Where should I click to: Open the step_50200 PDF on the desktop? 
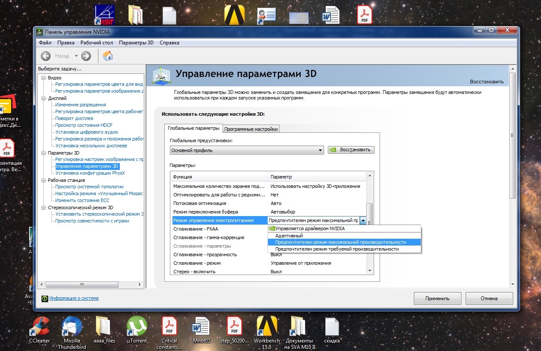pos(234,329)
